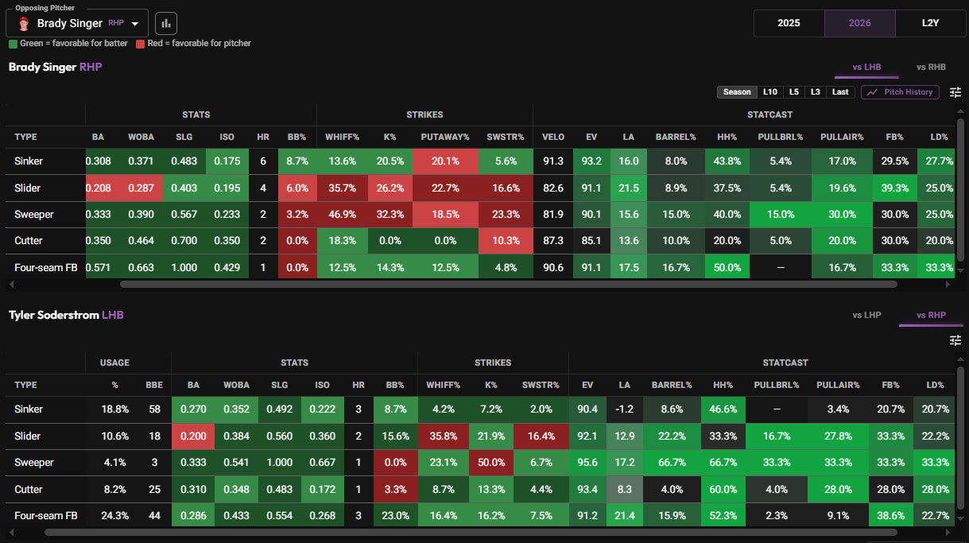
Task: Click the batter table horizontal scrollbar
Action: pyautogui.click(x=470, y=532)
